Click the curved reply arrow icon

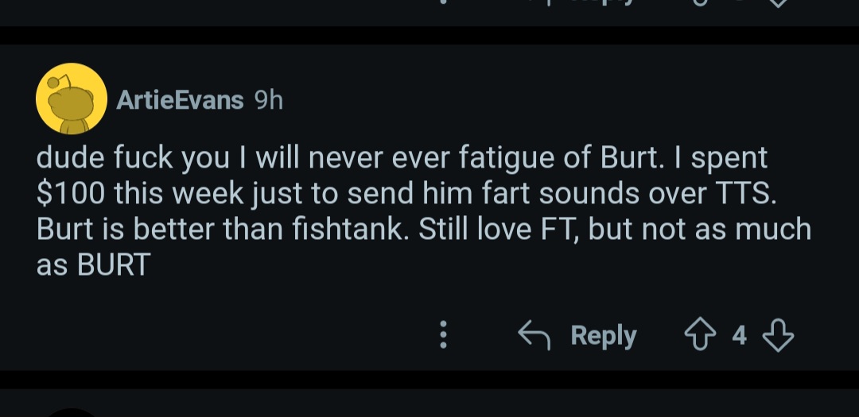[x=534, y=335]
